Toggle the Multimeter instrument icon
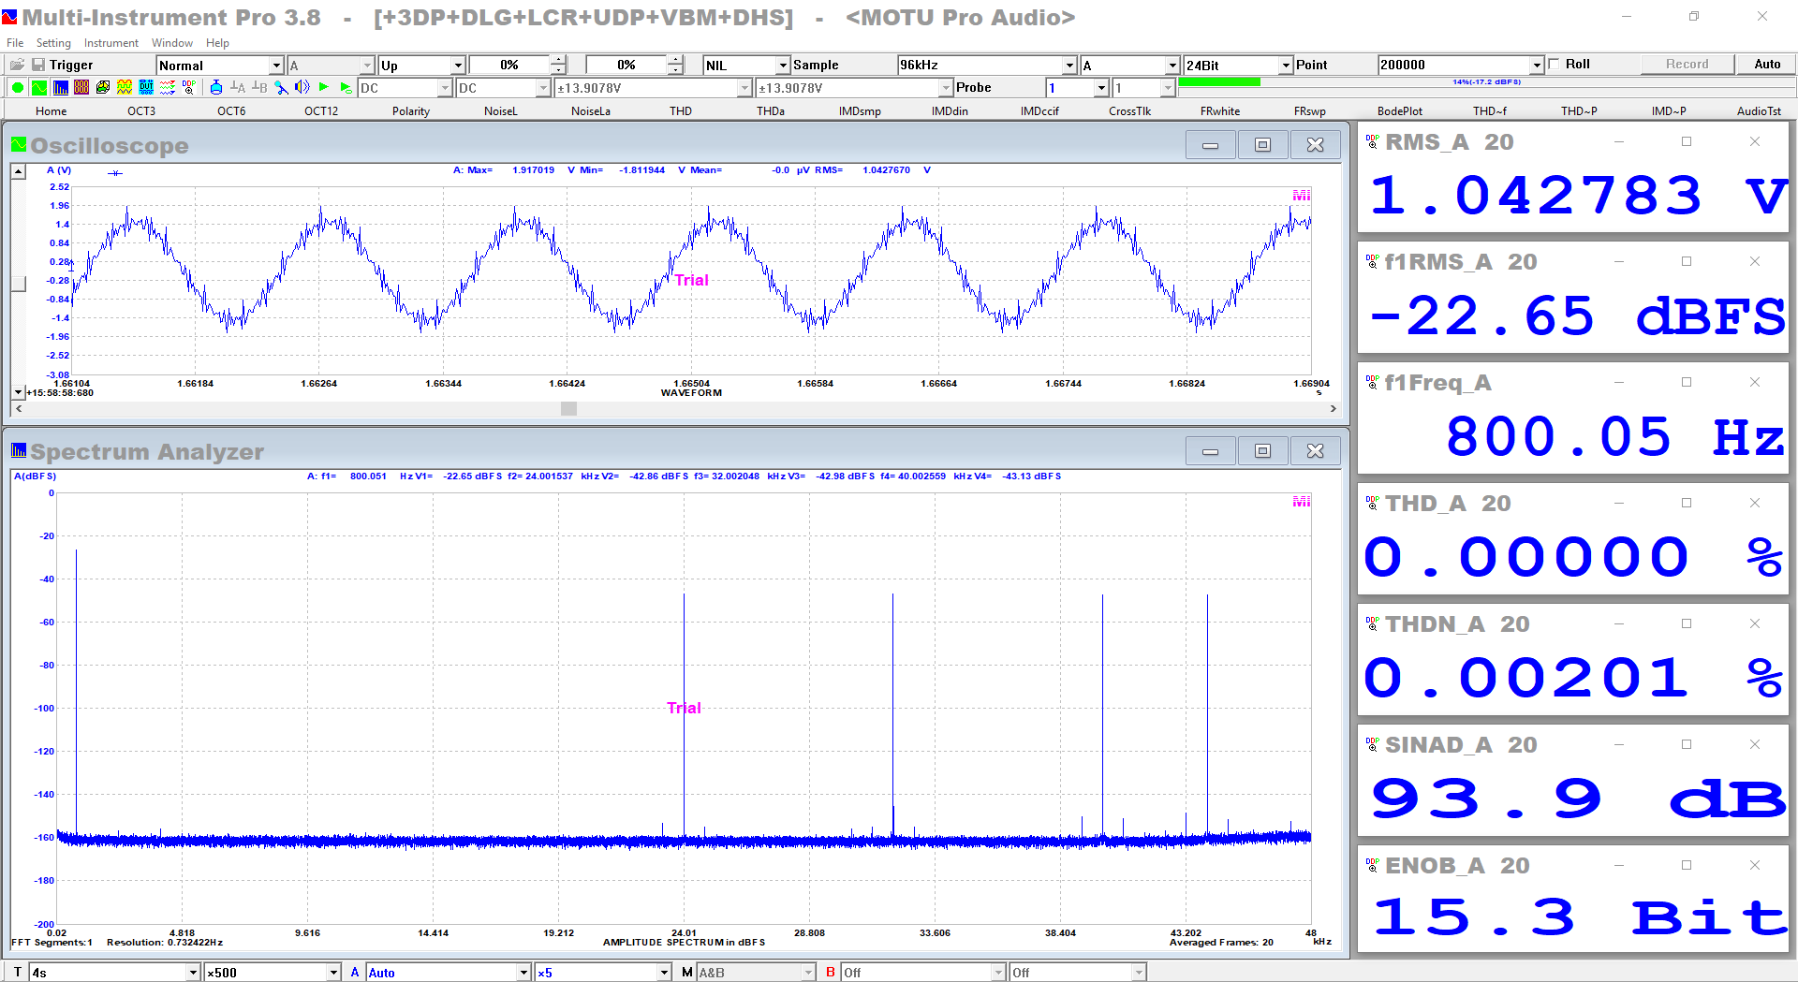1798x982 pixels. pos(81,87)
